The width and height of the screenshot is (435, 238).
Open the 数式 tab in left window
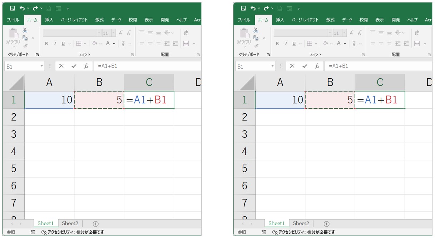(99, 20)
